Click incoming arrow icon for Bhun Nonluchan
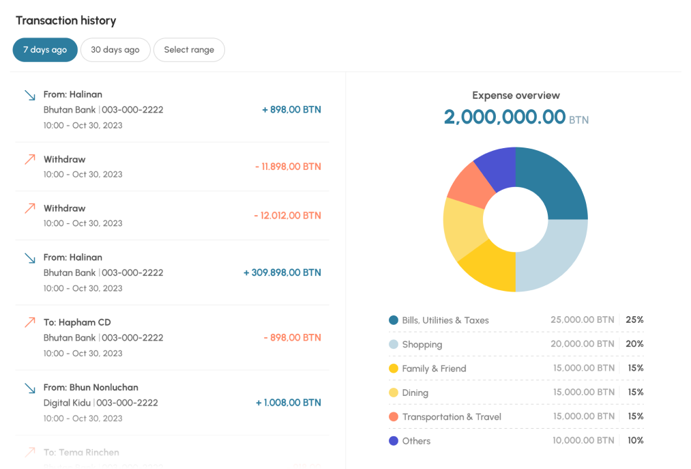 pos(29,388)
